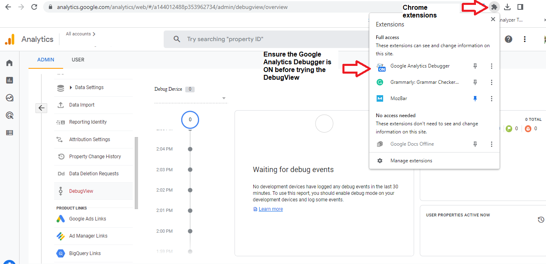
Task: Open the Chrome side panel icon
Action: [520, 7]
